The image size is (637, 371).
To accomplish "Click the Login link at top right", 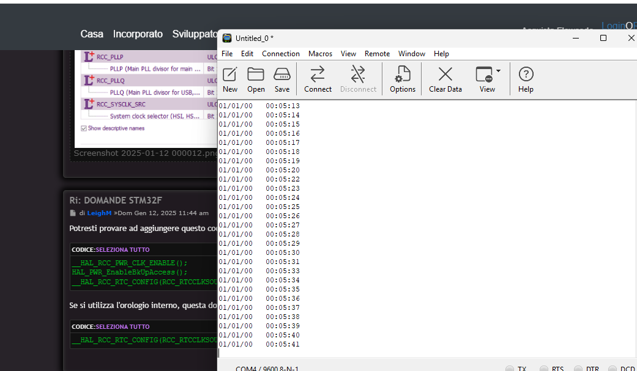I will coord(613,26).
